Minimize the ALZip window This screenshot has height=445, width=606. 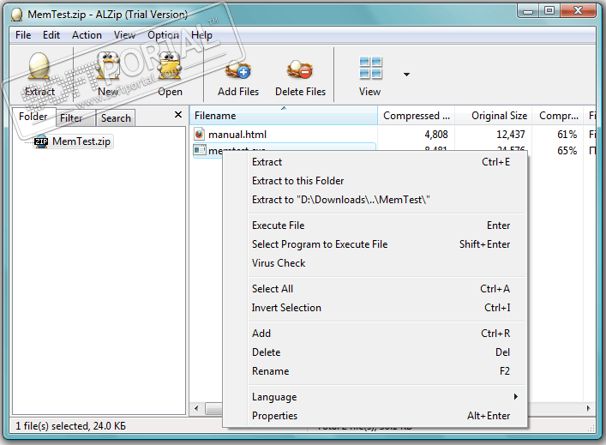(x=528, y=12)
